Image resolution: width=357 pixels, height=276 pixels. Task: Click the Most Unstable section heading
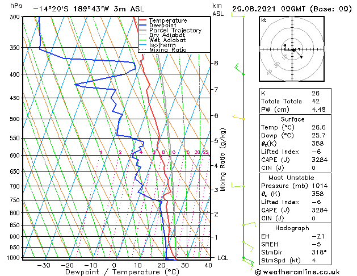pos(291,178)
